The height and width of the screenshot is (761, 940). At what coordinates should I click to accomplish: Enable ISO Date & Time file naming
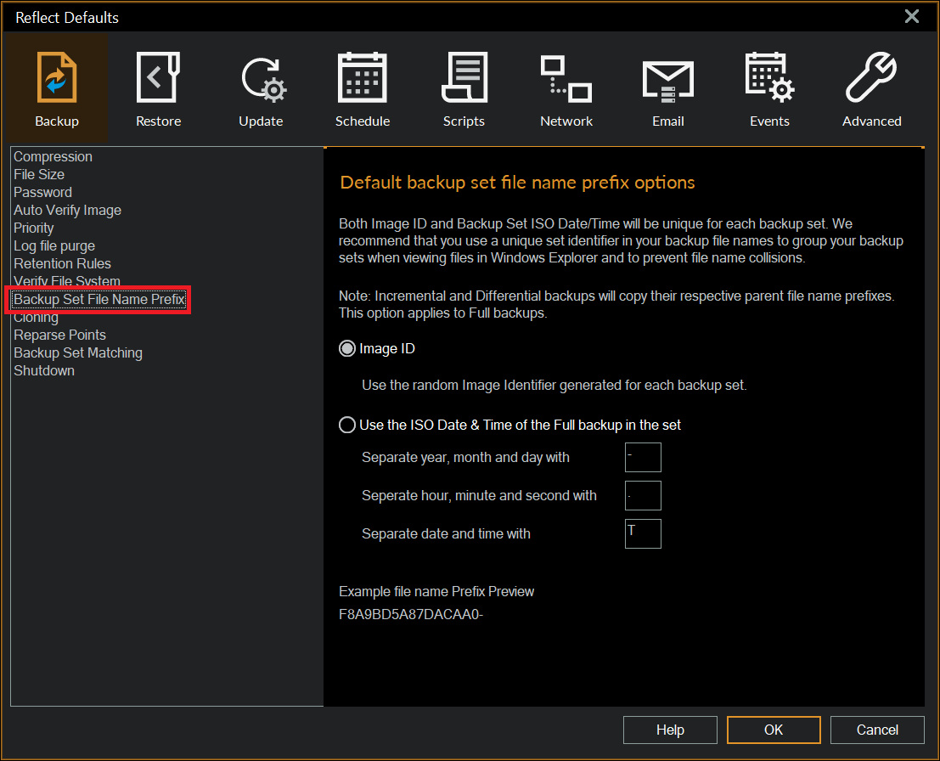tap(347, 425)
